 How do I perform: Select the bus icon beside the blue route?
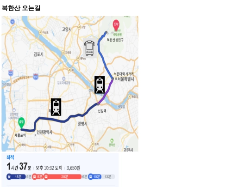[x=90, y=48]
